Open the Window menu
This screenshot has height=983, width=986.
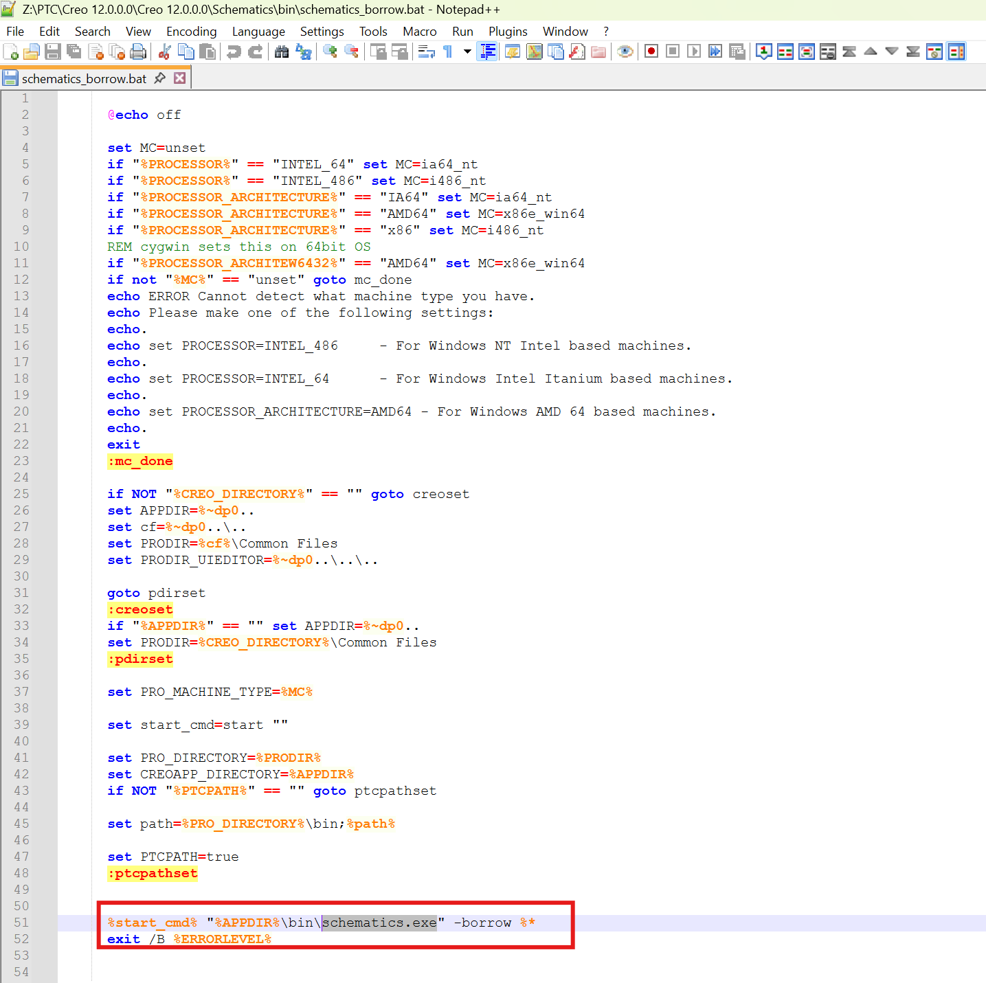tap(565, 32)
